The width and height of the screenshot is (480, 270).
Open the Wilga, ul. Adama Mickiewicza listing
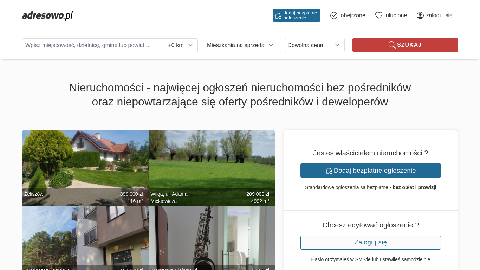(212, 162)
